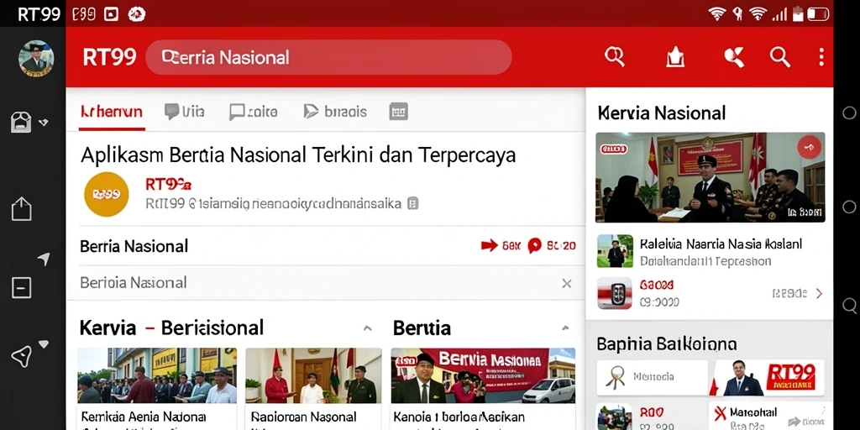Click the 'Bapnia Baikoiona' heading
The width and height of the screenshot is (860, 430).
pos(666,344)
